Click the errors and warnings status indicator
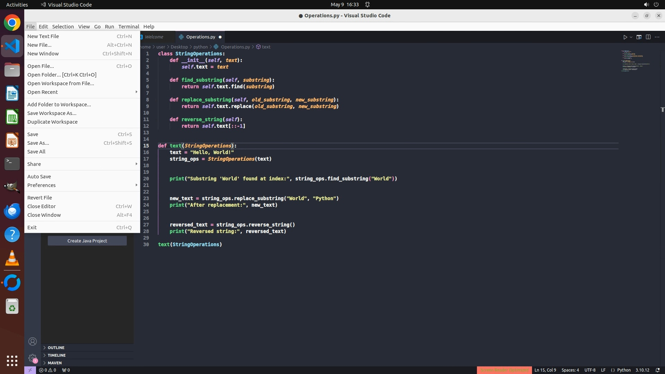 pos(47,370)
